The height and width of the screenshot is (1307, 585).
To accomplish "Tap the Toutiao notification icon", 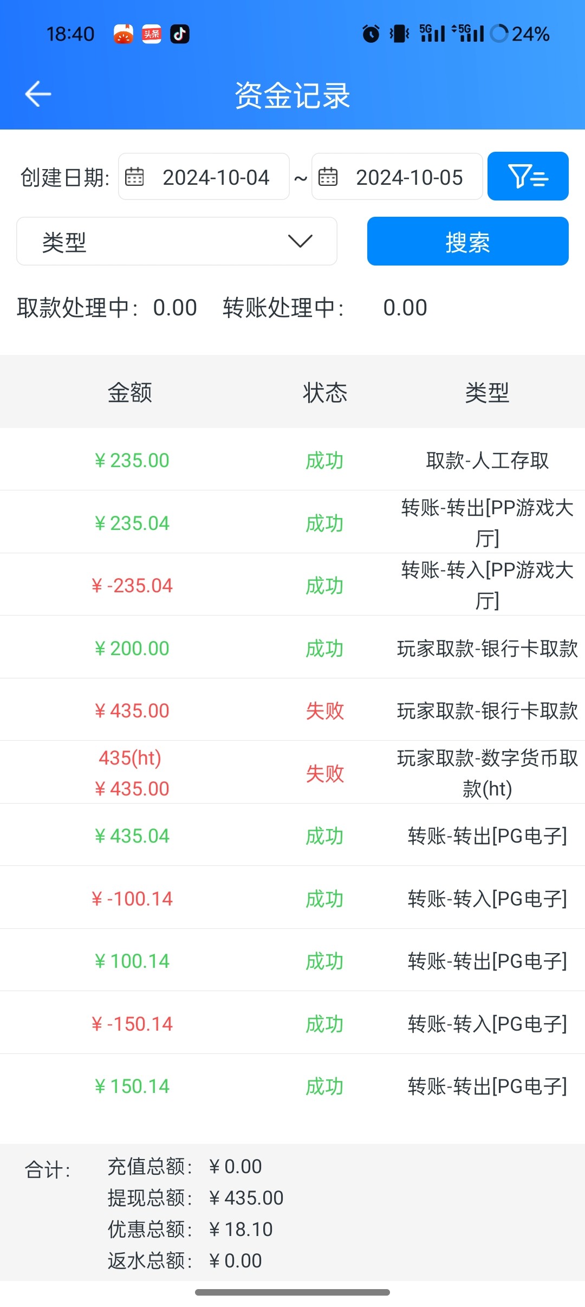I will [x=152, y=34].
